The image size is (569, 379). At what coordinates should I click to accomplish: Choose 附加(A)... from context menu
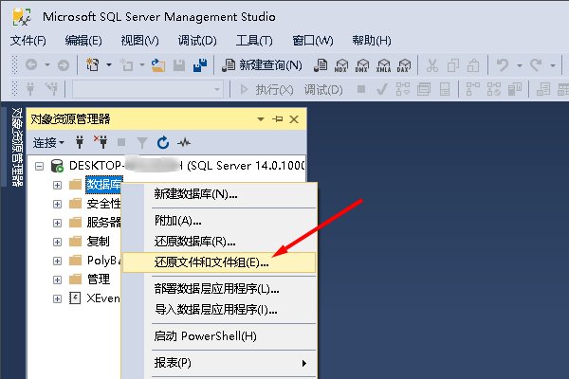pos(219,221)
